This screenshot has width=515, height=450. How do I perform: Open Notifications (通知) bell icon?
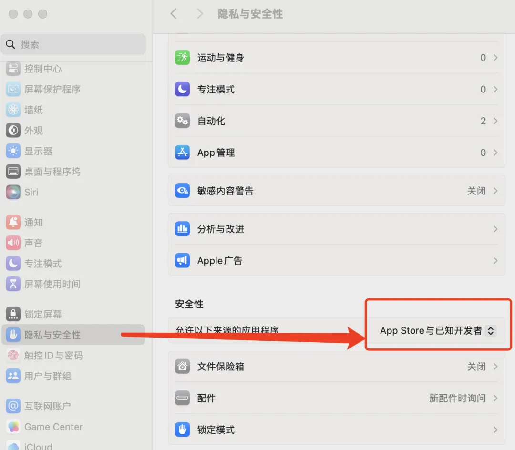(13, 223)
